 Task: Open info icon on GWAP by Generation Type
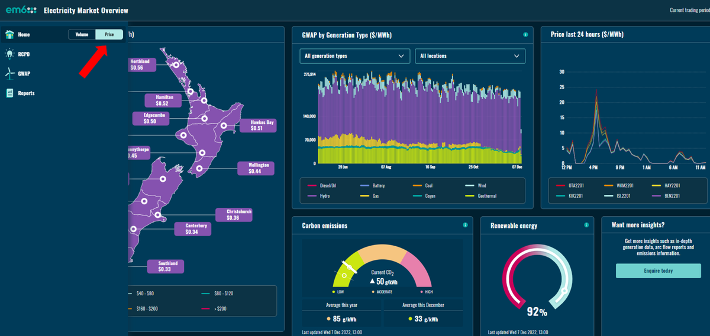click(x=525, y=35)
